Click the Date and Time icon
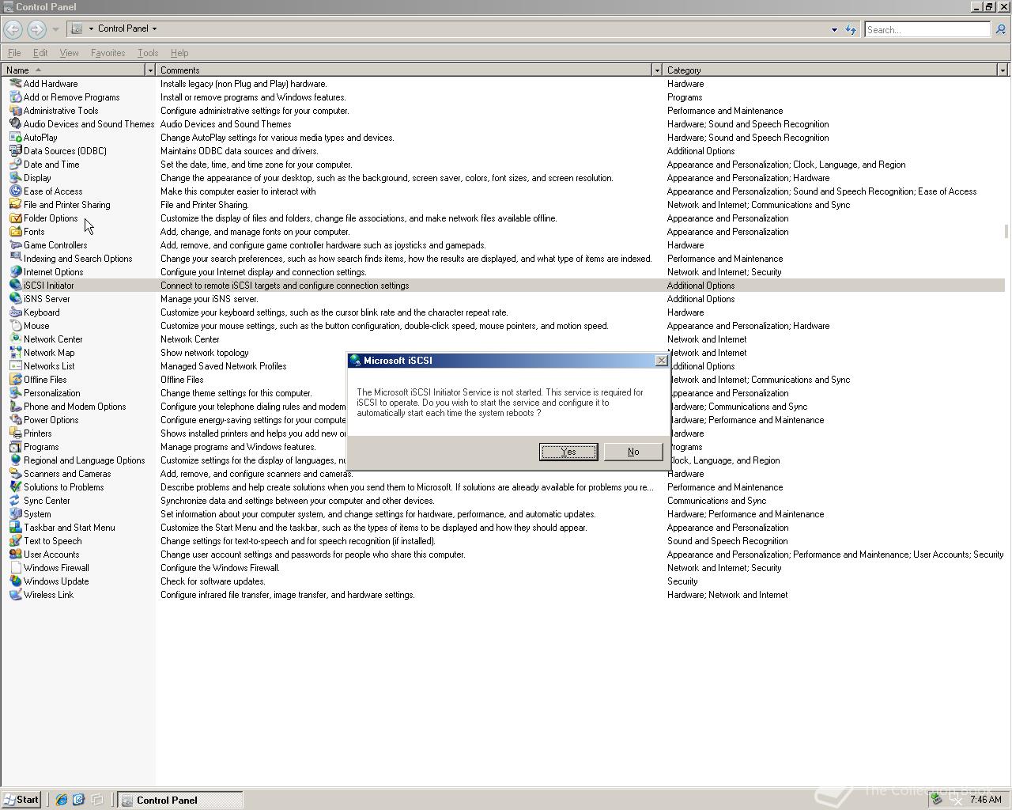 (15, 165)
